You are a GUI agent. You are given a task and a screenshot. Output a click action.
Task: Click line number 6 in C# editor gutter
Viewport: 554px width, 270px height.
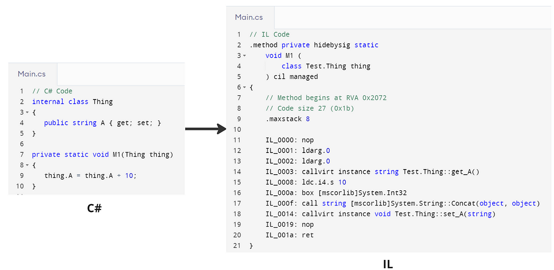(22, 144)
